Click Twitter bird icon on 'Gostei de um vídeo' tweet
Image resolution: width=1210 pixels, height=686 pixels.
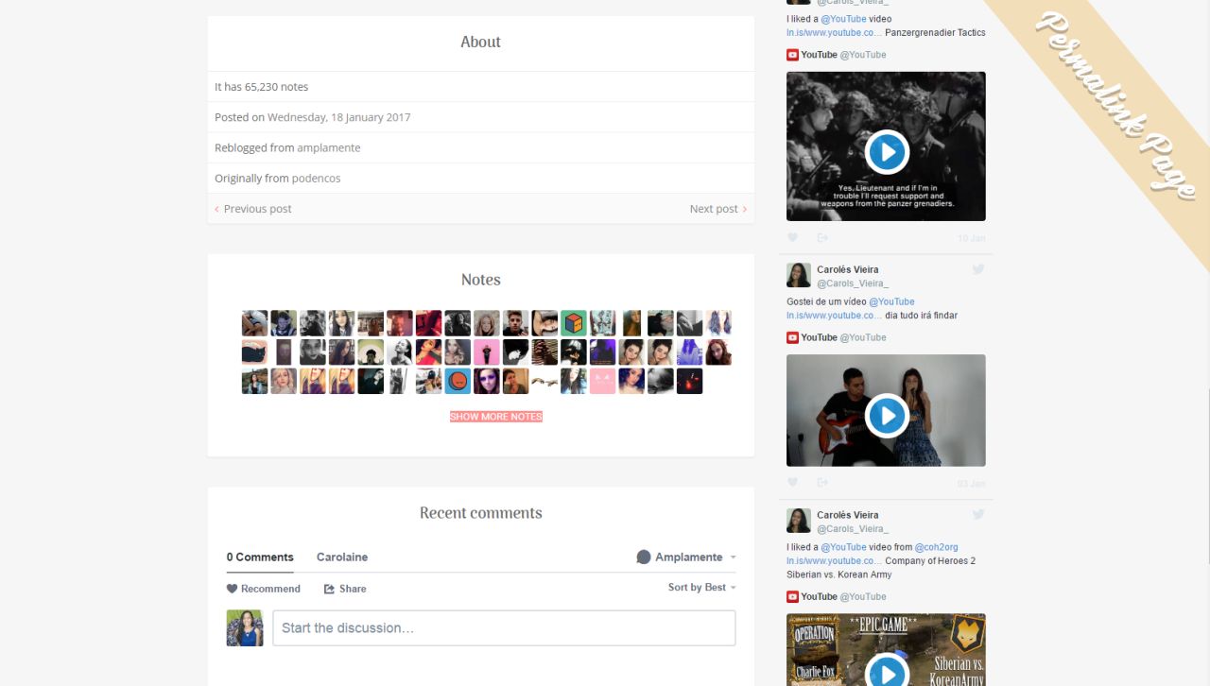point(978,269)
